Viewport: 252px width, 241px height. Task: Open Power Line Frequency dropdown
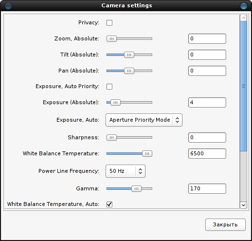(126, 171)
